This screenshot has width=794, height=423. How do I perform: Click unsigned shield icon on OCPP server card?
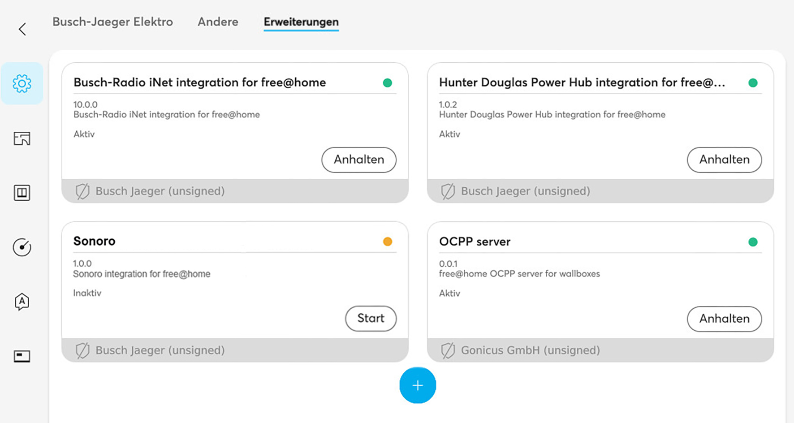[448, 350]
